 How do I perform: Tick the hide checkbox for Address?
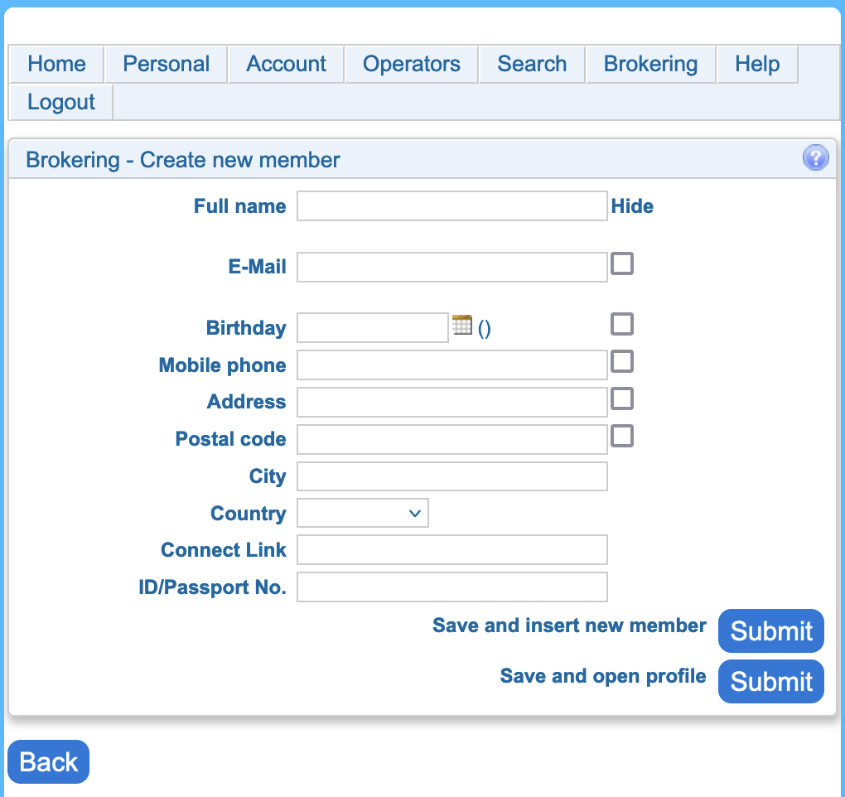tap(622, 398)
